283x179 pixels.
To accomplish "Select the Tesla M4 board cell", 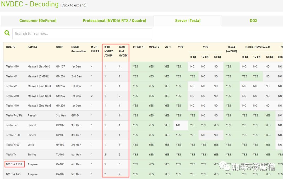I will 12,76.
